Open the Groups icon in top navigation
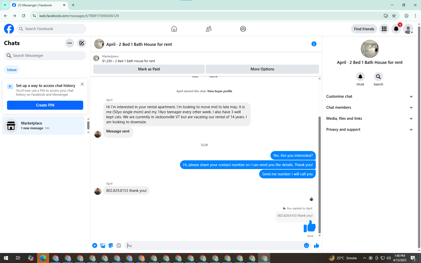This screenshot has height=263, width=421. (243, 29)
